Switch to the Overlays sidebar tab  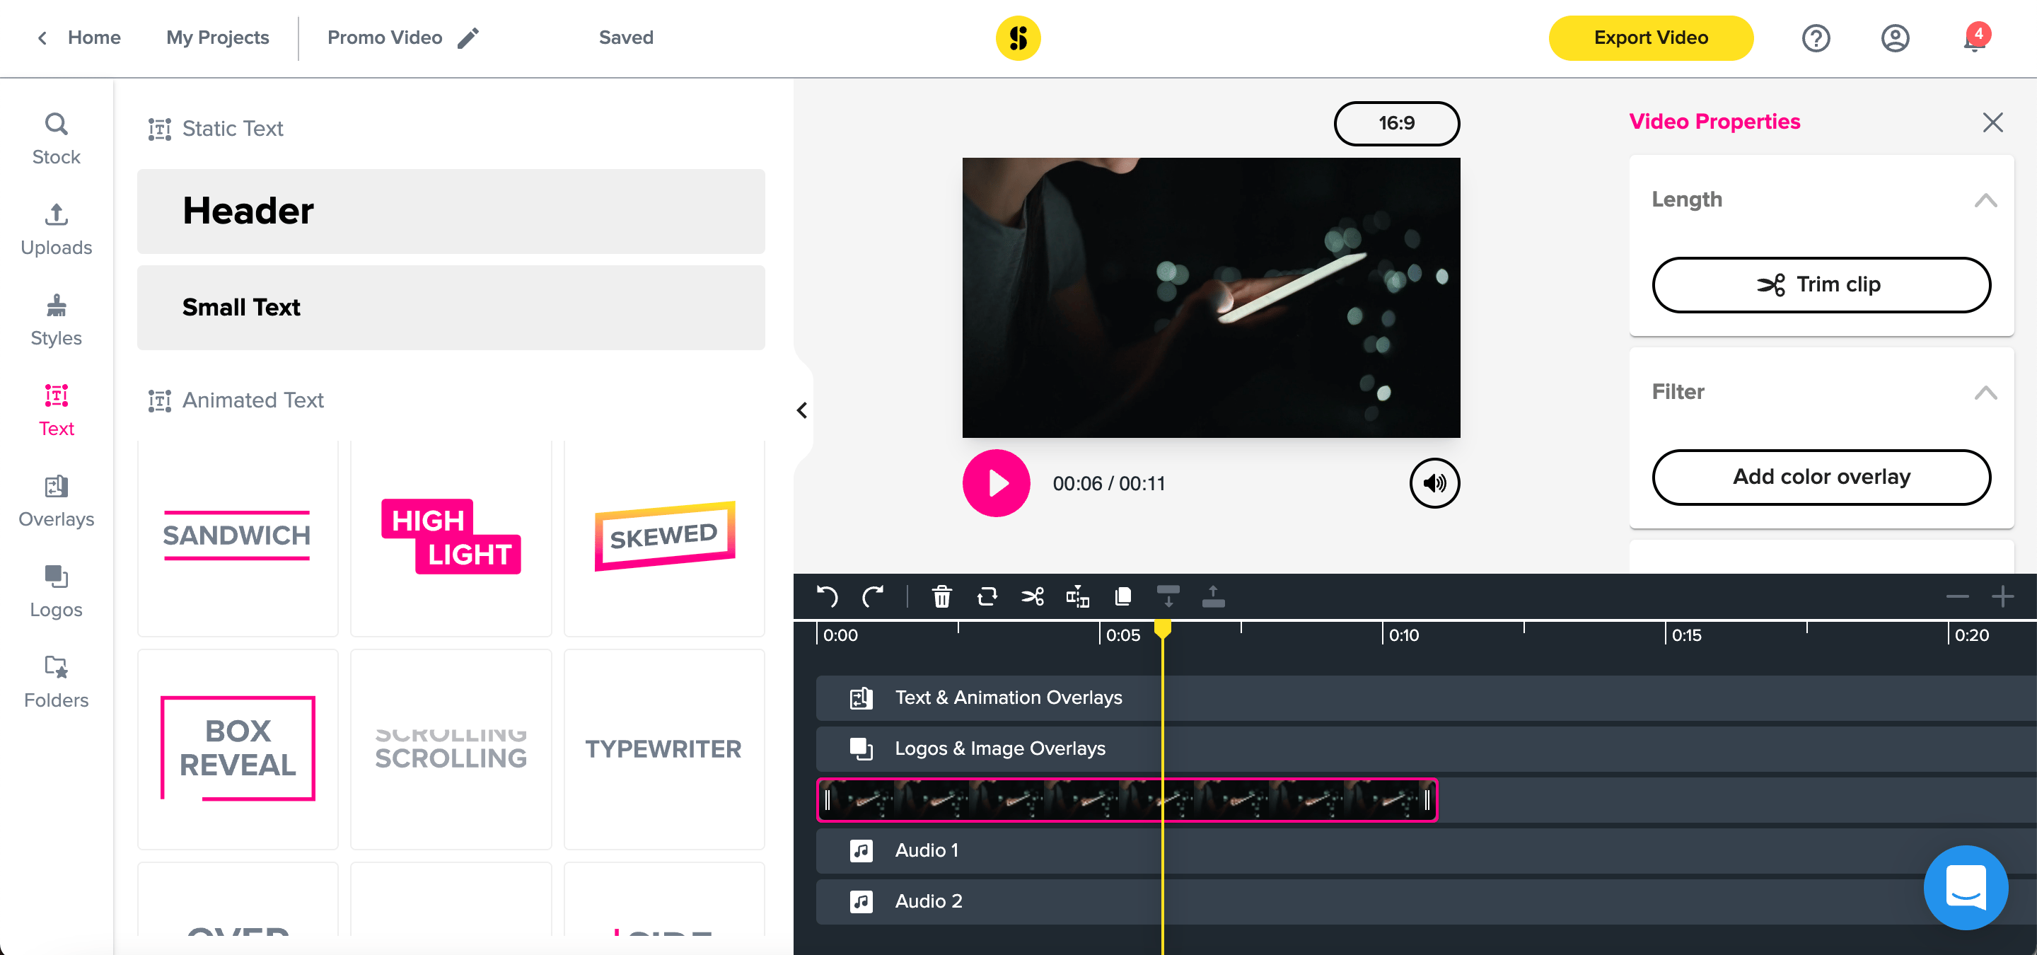56,502
